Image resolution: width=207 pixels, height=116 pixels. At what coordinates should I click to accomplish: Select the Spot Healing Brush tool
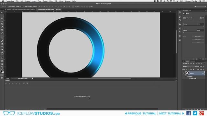pos(2,30)
